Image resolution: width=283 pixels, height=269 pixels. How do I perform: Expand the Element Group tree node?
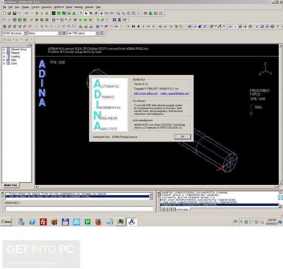(4, 49)
